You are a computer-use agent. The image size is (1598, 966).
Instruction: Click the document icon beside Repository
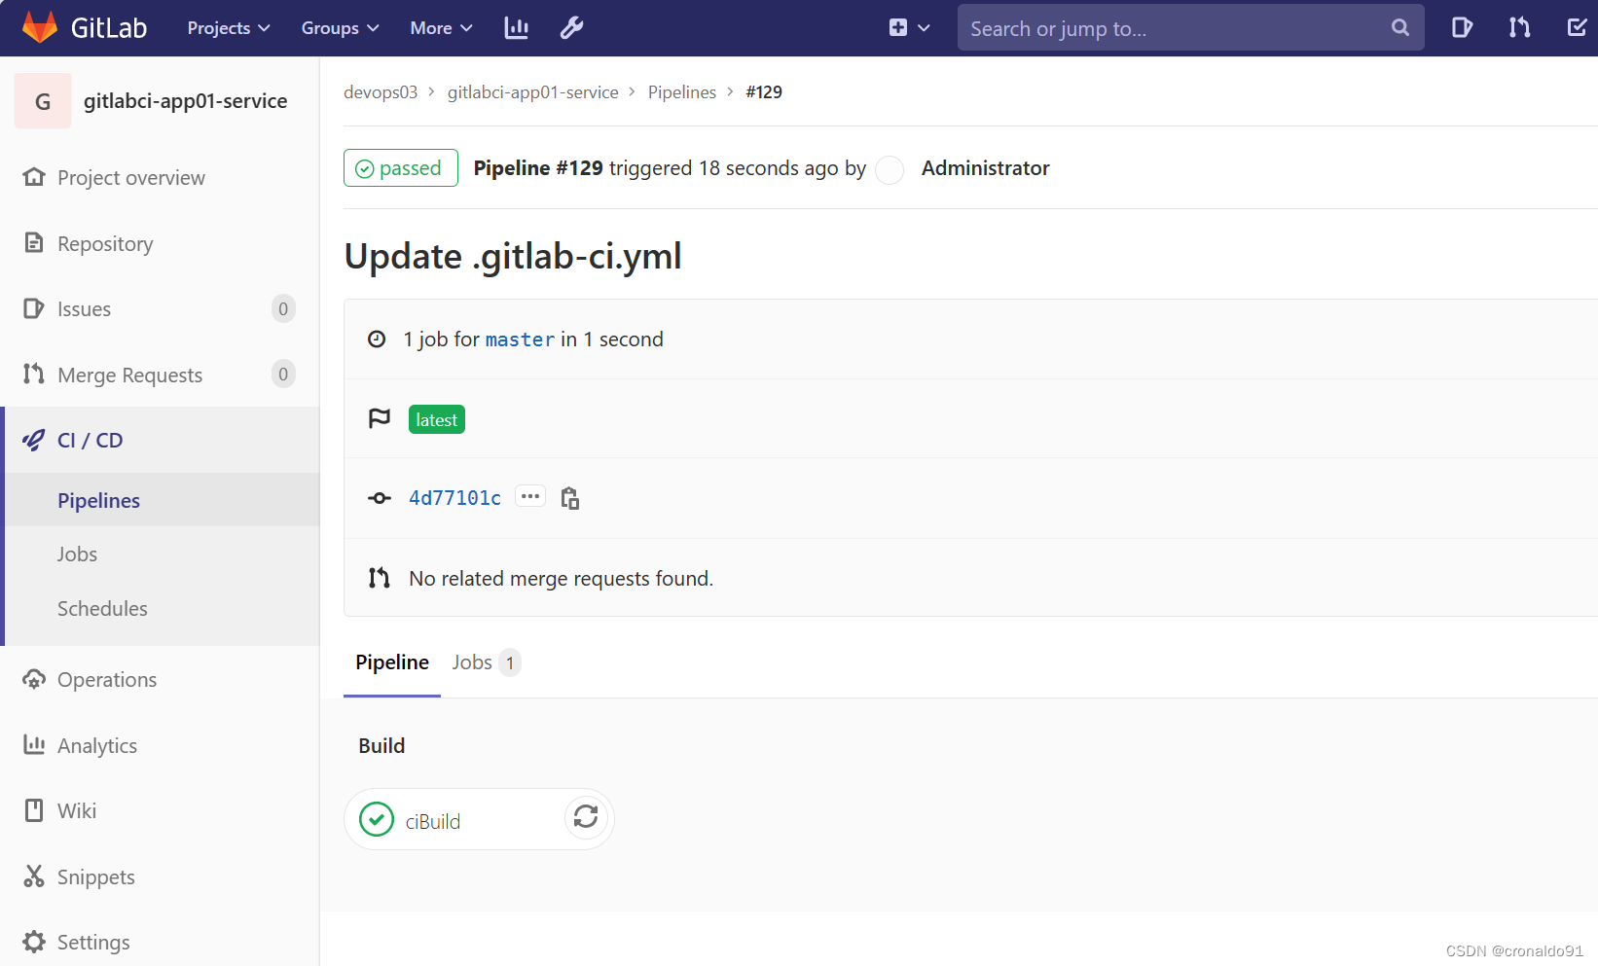pyautogui.click(x=34, y=242)
